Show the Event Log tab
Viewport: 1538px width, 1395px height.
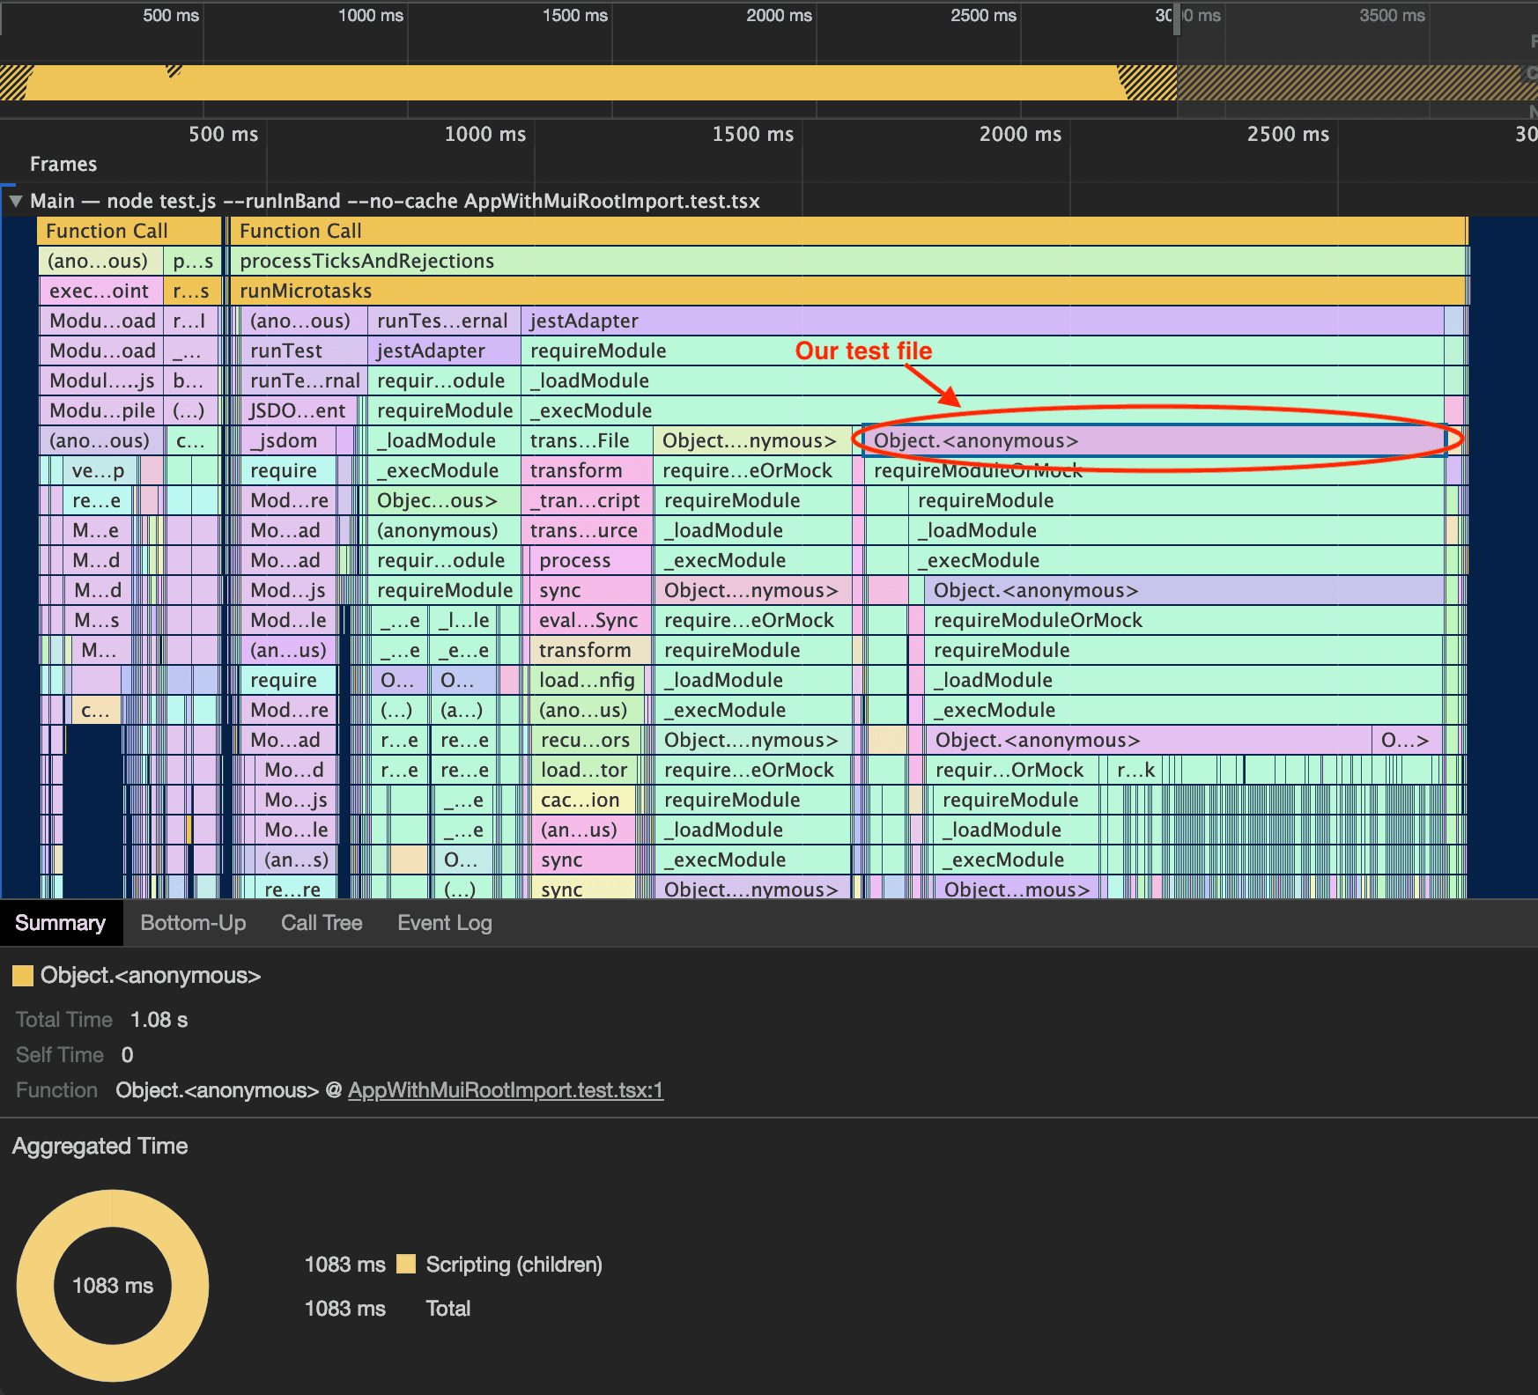click(x=444, y=923)
